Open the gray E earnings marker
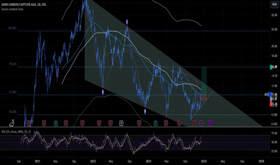This screenshot has width=280, height=165. (121, 123)
